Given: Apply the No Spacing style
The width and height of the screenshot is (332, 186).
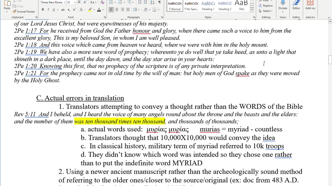Looking at the screenshot, I should pyautogui.click(x=191, y=6).
